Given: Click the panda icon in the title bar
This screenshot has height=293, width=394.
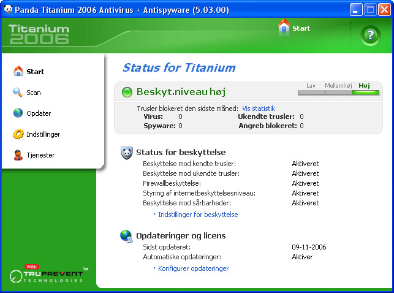Looking at the screenshot, I should tap(7, 9).
